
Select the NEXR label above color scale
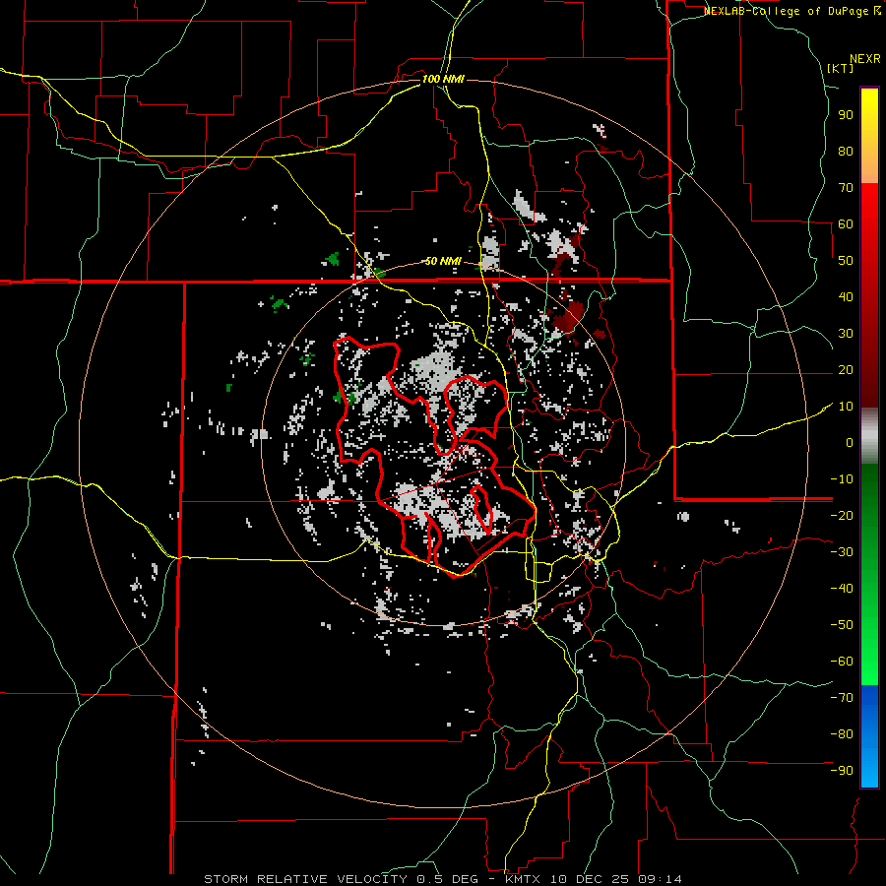(864, 57)
